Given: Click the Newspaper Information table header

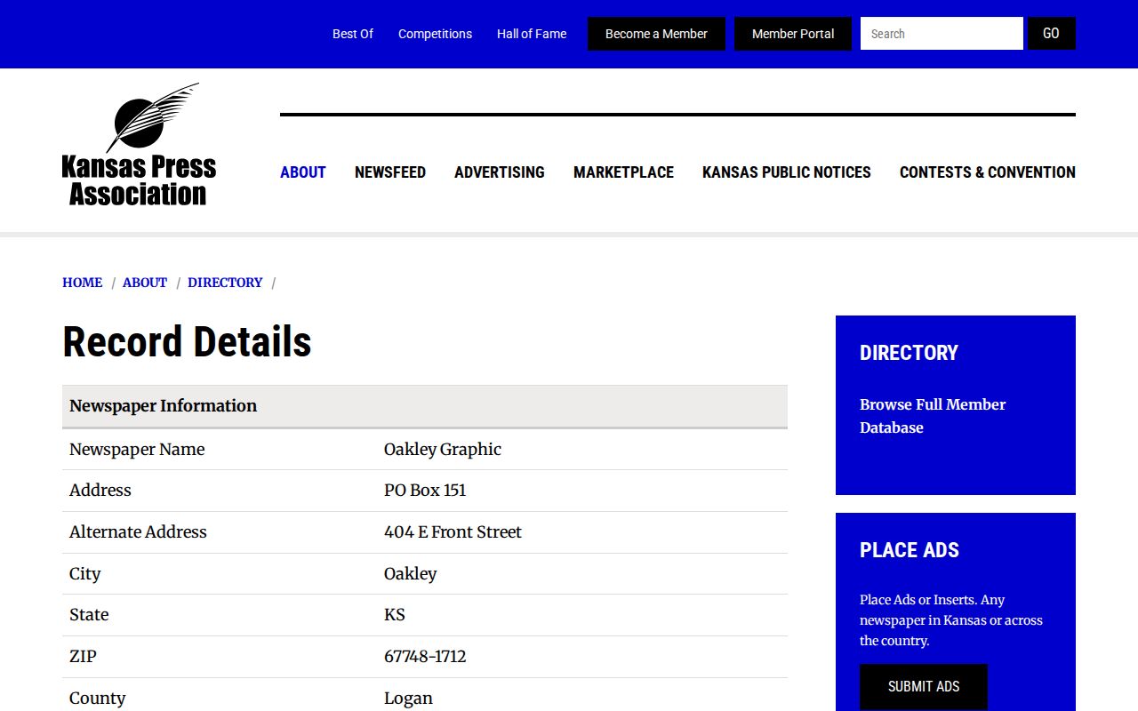Looking at the screenshot, I should pyautogui.click(x=425, y=406).
